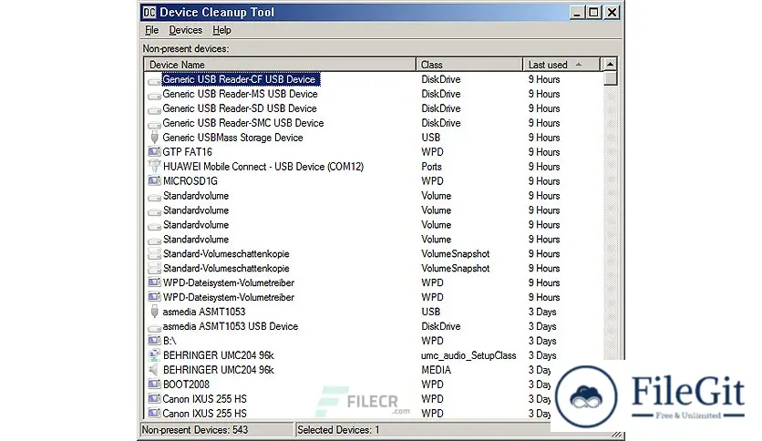
Task: Click drive icon of Generic USB Reader-CF
Action: (154, 80)
